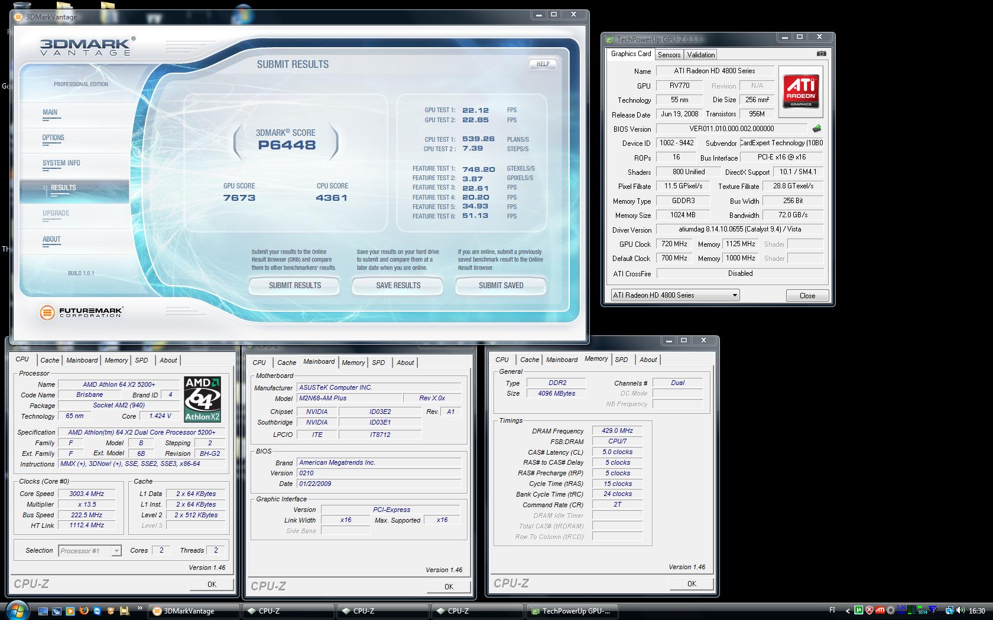
Task: Open ABOUT in 3DMark Vantage sidebar
Action: click(51, 239)
